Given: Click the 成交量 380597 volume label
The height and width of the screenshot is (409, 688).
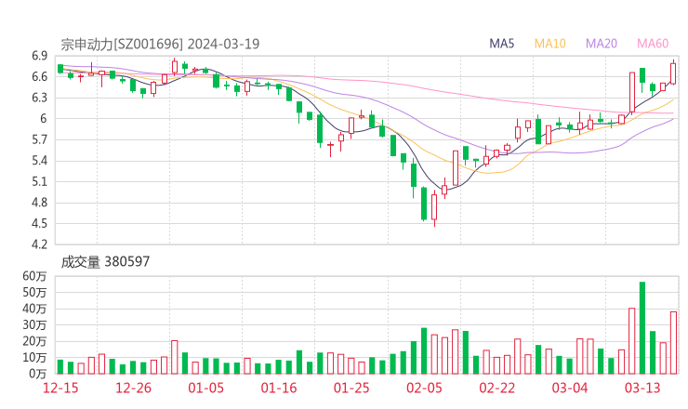Looking at the screenshot, I should pos(105,261).
